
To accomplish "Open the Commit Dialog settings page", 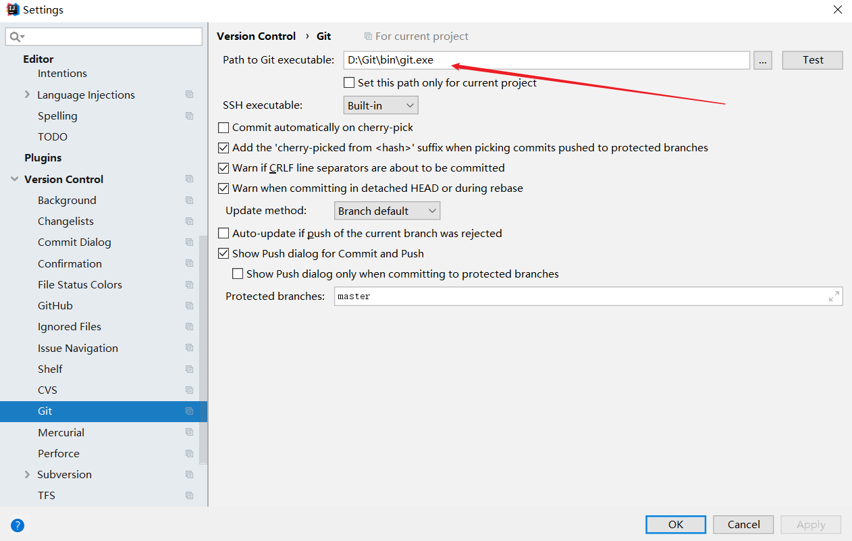I will tap(74, 242).
